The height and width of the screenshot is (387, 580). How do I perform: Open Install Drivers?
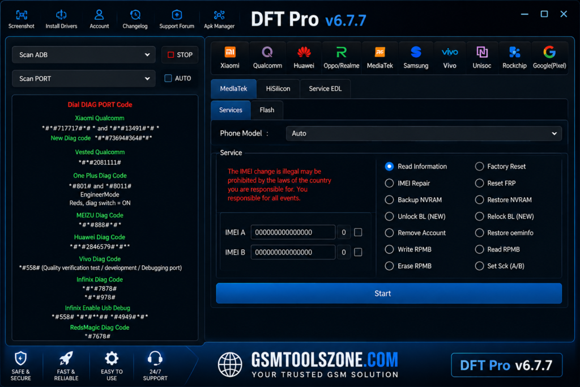(x=61, y=19)
